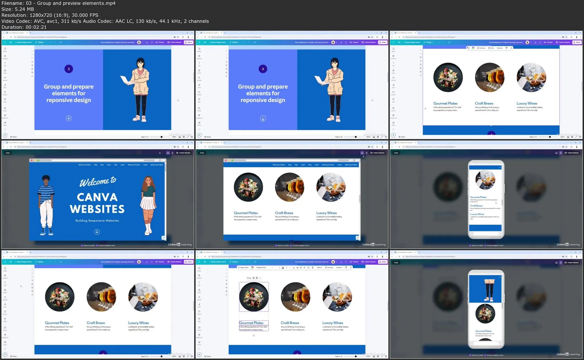Image resolution: width=584 pixels, height=360 pixels.
Task: In the eighth frame, open the Position option
Action: pyautogui.click(x=339, y=267)
